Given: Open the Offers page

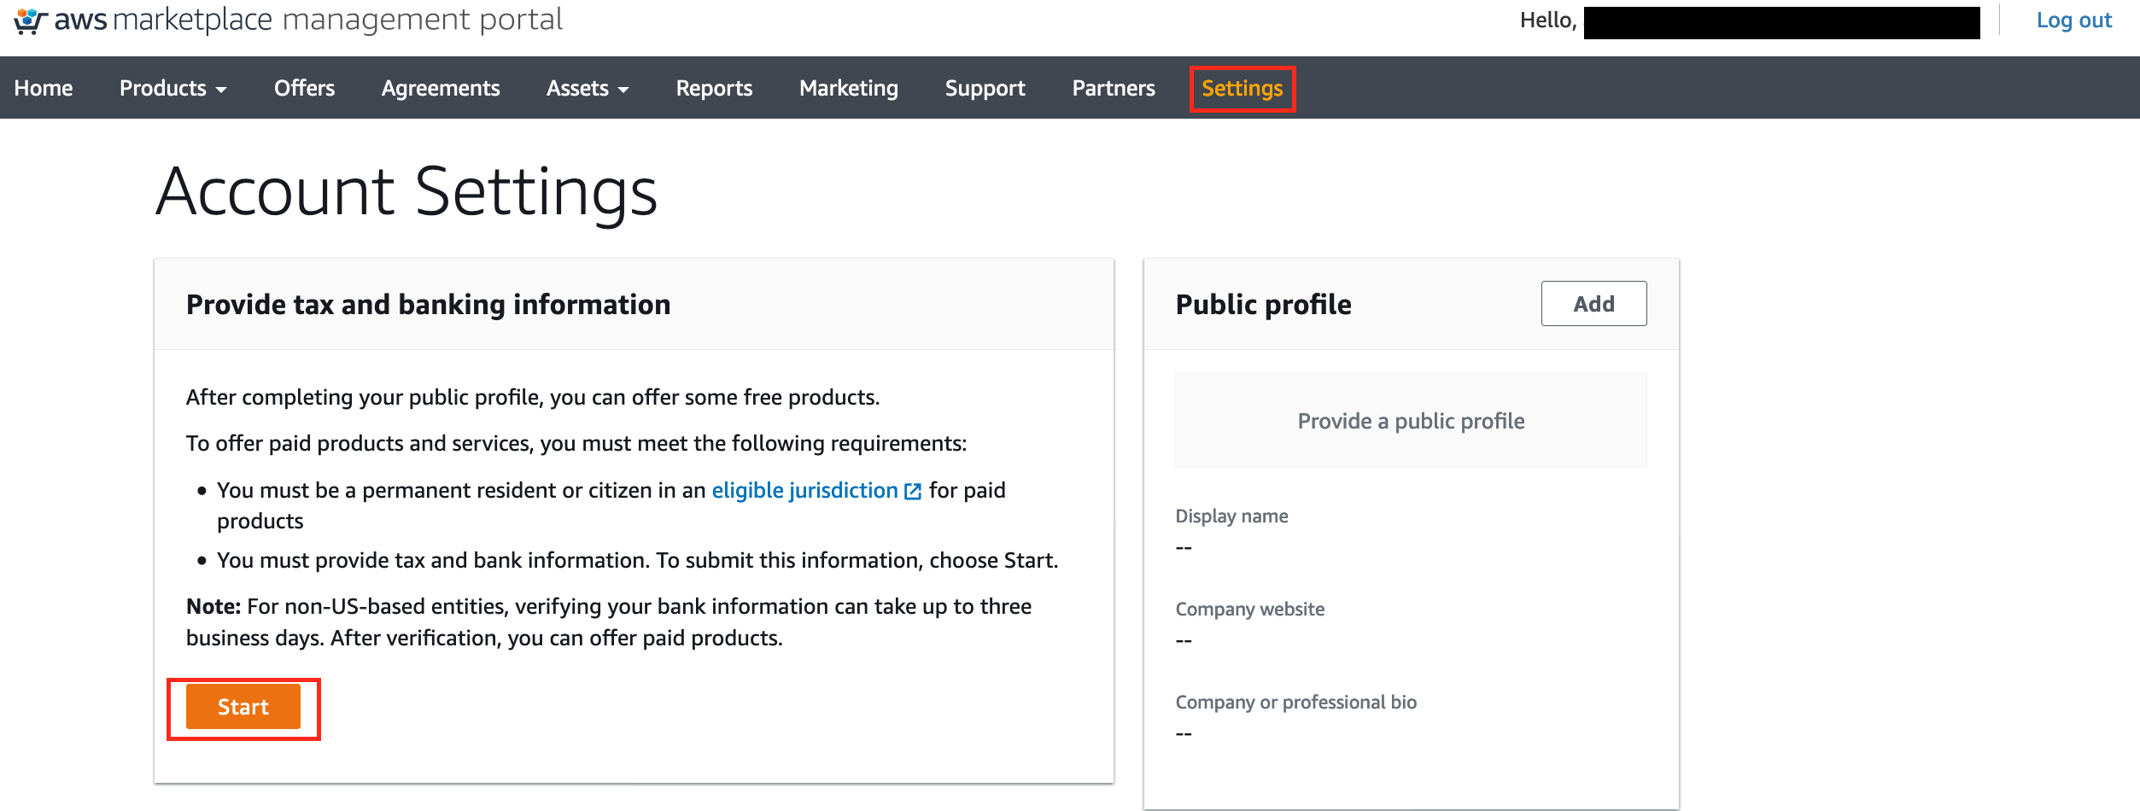Looking at the screenshot, I should (x=304, y=88).
